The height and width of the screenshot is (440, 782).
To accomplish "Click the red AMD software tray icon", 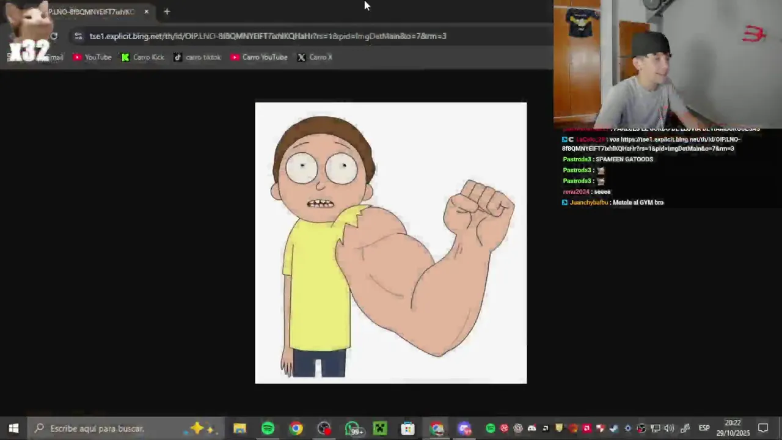I will tap(586, 428).
